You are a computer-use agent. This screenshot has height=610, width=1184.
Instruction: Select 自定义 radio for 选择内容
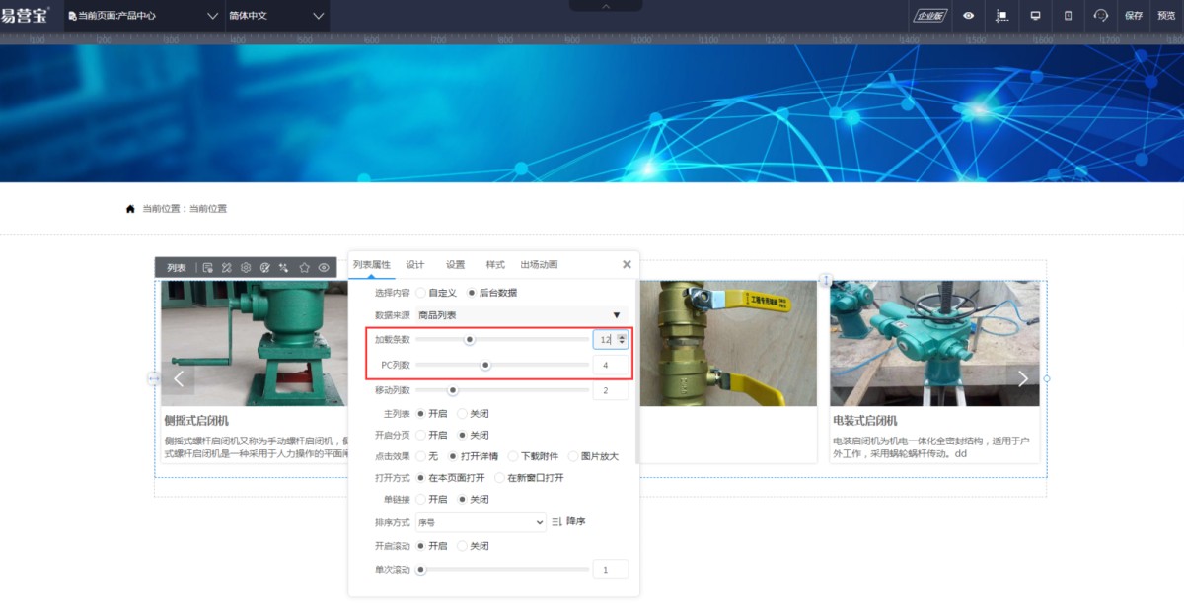coord(421,293)
